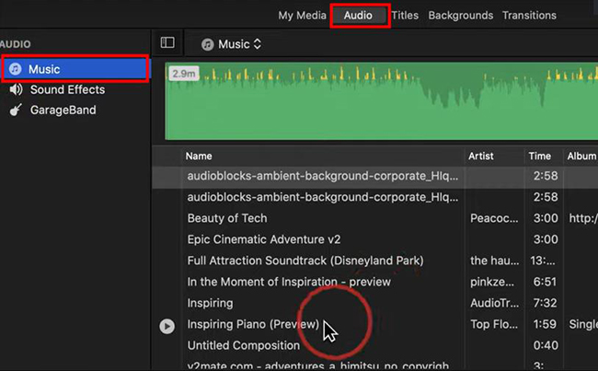Click artist the hau... cell

click(x=494, y=261)
